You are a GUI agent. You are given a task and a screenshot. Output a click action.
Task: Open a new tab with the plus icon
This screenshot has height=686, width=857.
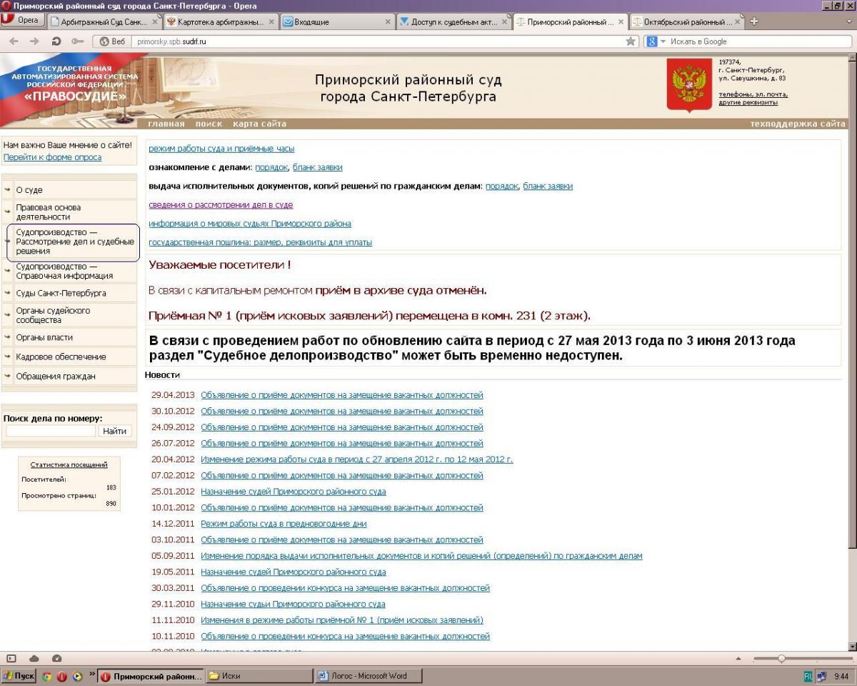753,21
